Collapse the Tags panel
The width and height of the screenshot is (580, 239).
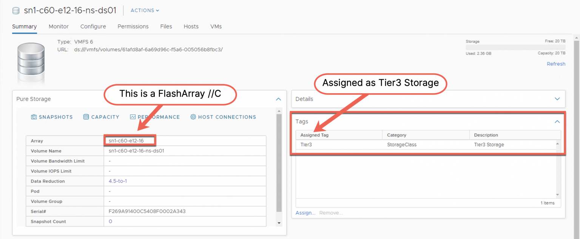(557, 122)
